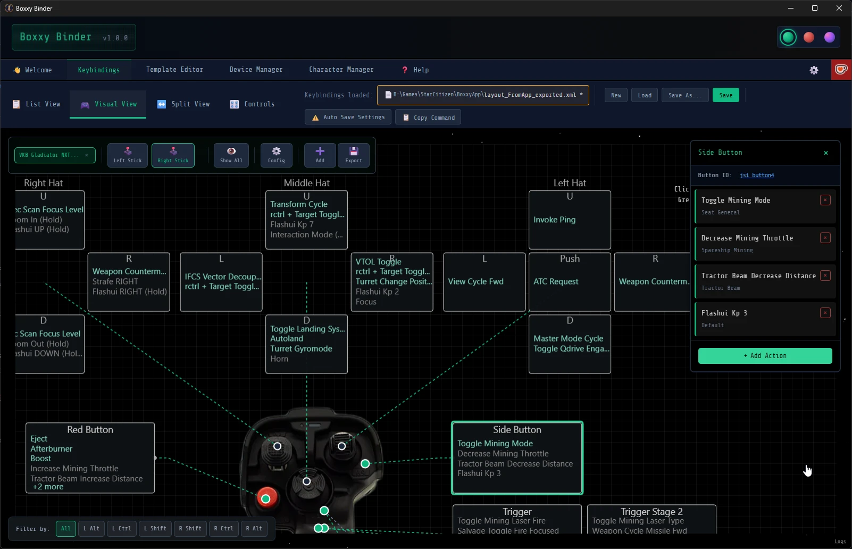Open the js1_button4 button ID link
The width and height of the screenshot is (852, 549).
click(x=757, y=175)
